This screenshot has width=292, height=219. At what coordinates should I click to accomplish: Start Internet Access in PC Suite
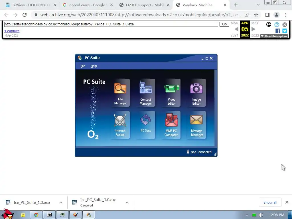click(120, 125)
